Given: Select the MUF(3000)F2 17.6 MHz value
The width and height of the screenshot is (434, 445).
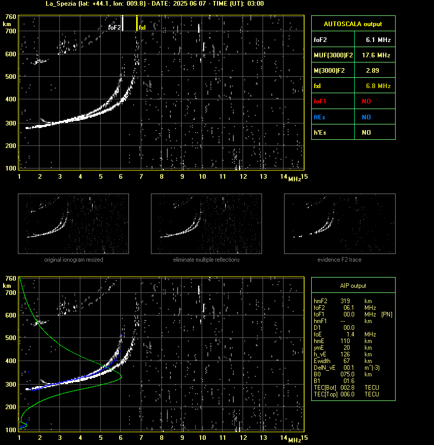Looking at the screenshot, I should click(376, 55).
